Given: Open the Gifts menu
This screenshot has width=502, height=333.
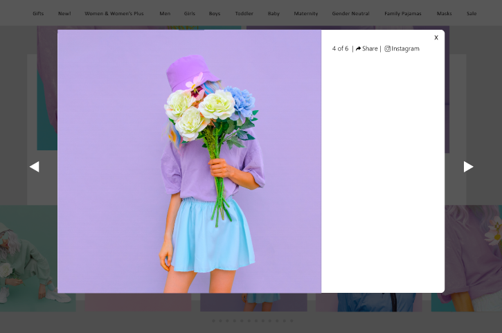Looking at the screenshot, I should tap(38, 13).
